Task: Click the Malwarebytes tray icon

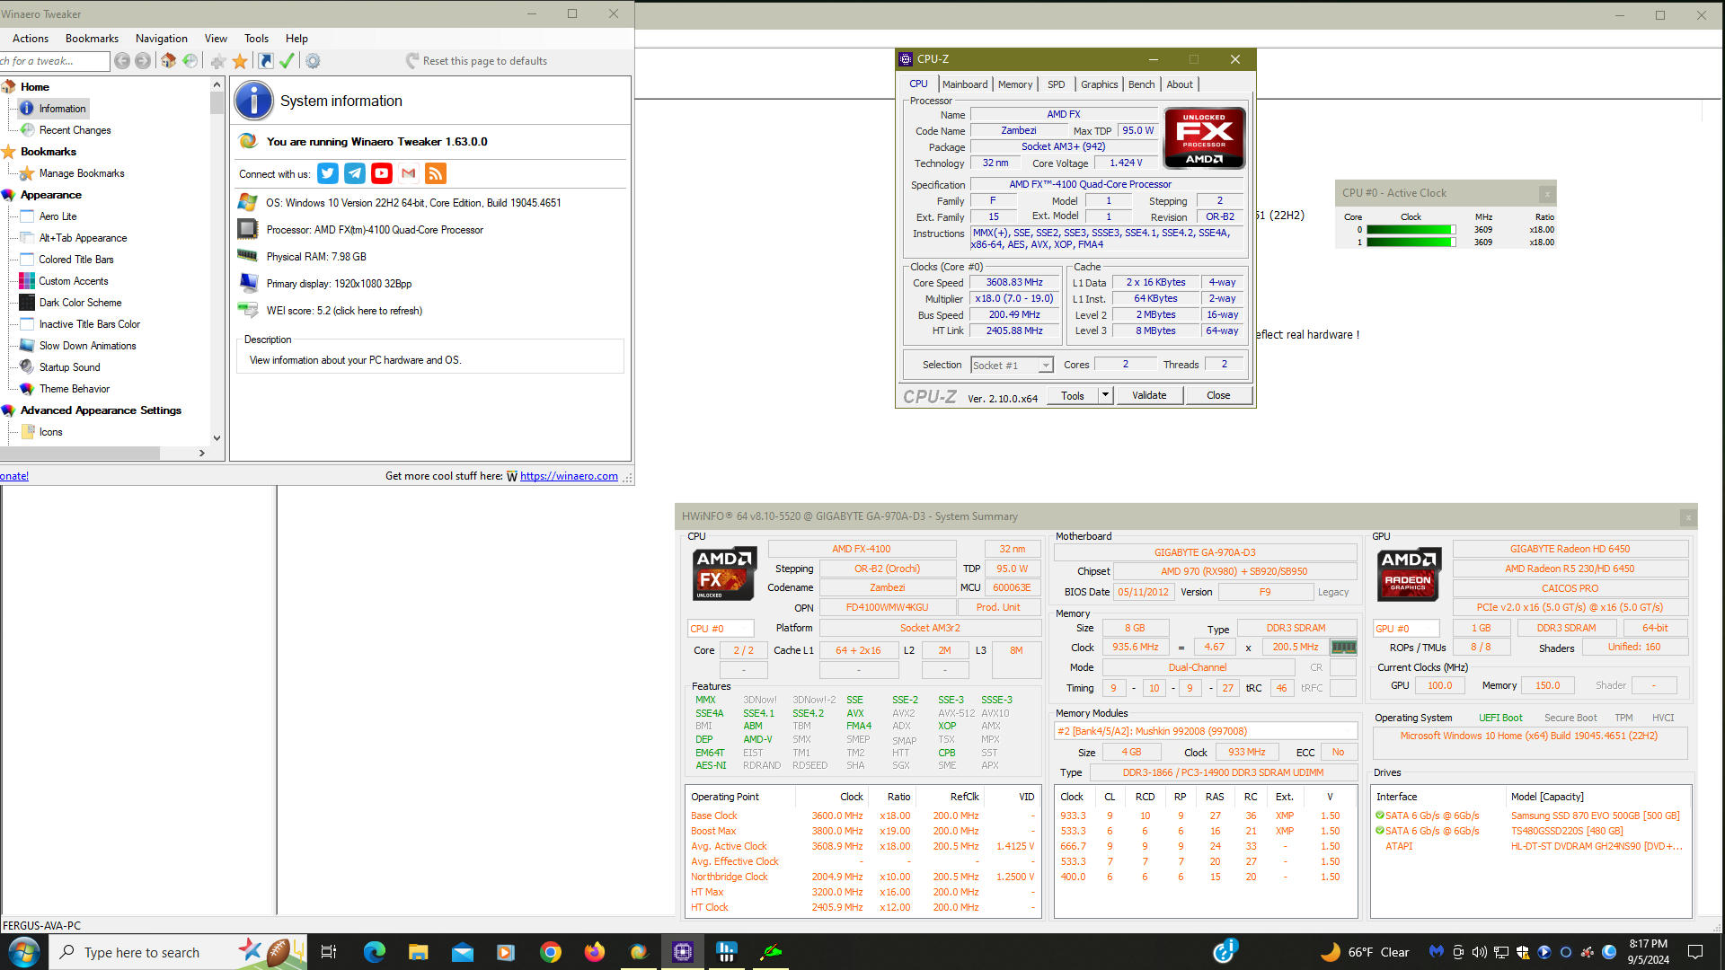Action: click(x=1436, y=952)
